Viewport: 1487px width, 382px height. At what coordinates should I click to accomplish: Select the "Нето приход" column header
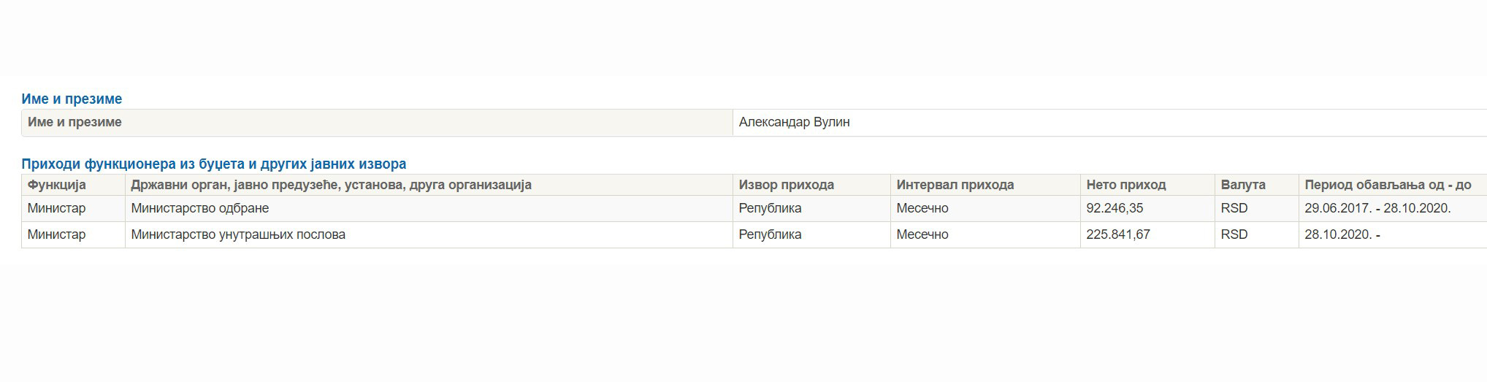coord(1125,185)
